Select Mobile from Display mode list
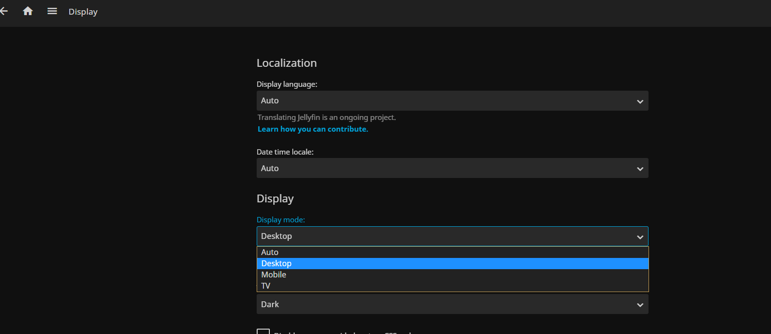Screen dimensions: 771x334 (x=274, y=275)
